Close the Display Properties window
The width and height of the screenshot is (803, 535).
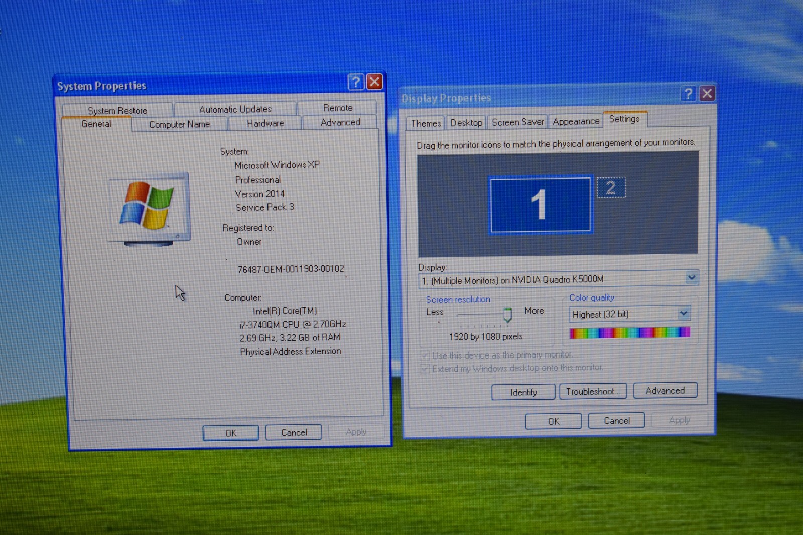click(707, 93)
